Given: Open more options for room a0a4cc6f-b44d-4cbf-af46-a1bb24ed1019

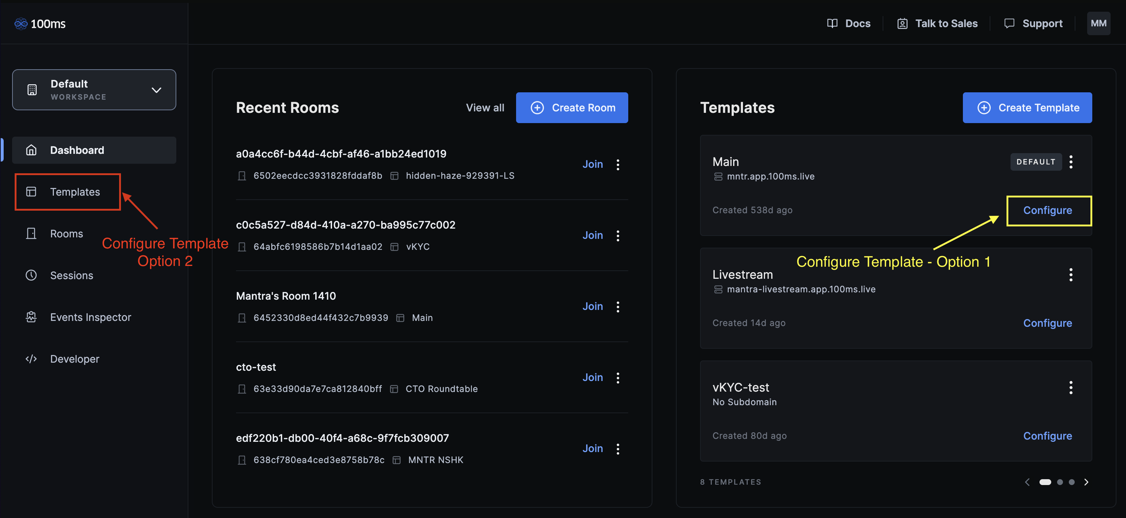Looking at the screenshot, I should (x=618, y=164).
